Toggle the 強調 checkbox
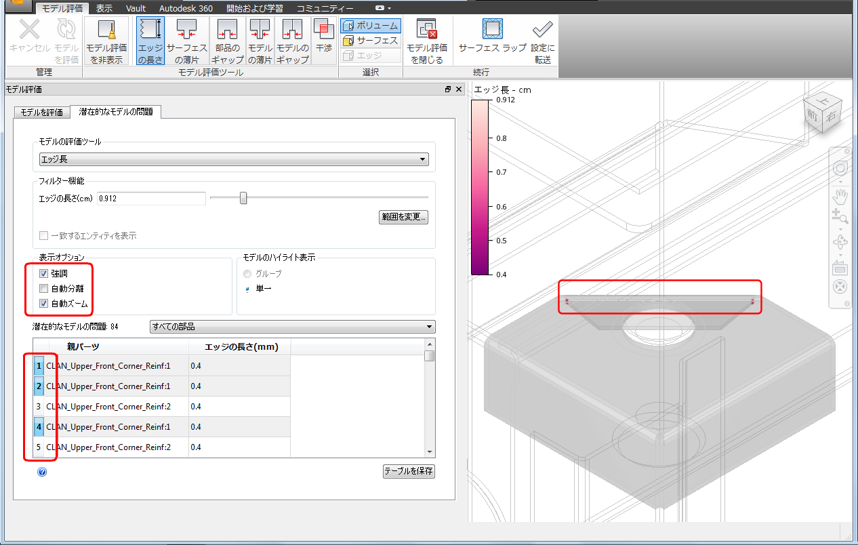858x545 pixels. pyautogui.click(x=44, y=274)
